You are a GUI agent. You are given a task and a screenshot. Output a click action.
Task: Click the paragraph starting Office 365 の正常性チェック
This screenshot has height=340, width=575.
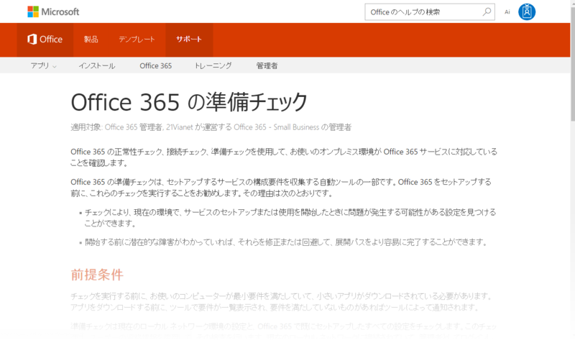pos(284,157)
